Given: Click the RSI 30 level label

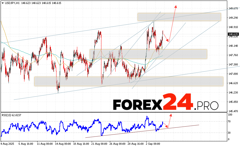Looking at the screenshot, I should pyautogui.click(x=229, y=133).
